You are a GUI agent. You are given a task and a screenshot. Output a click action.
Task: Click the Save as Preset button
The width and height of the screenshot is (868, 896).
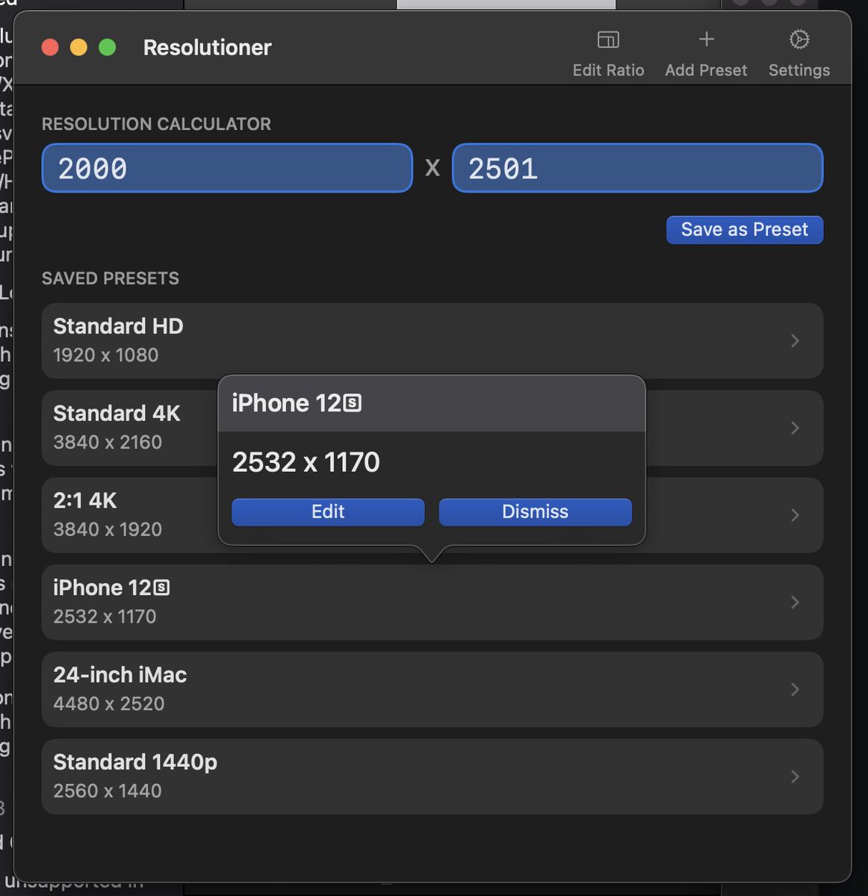745,230
